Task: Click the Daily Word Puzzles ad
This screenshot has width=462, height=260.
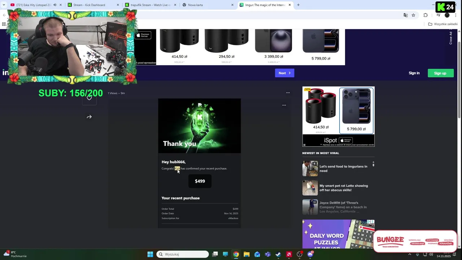Action: [339, 234]
